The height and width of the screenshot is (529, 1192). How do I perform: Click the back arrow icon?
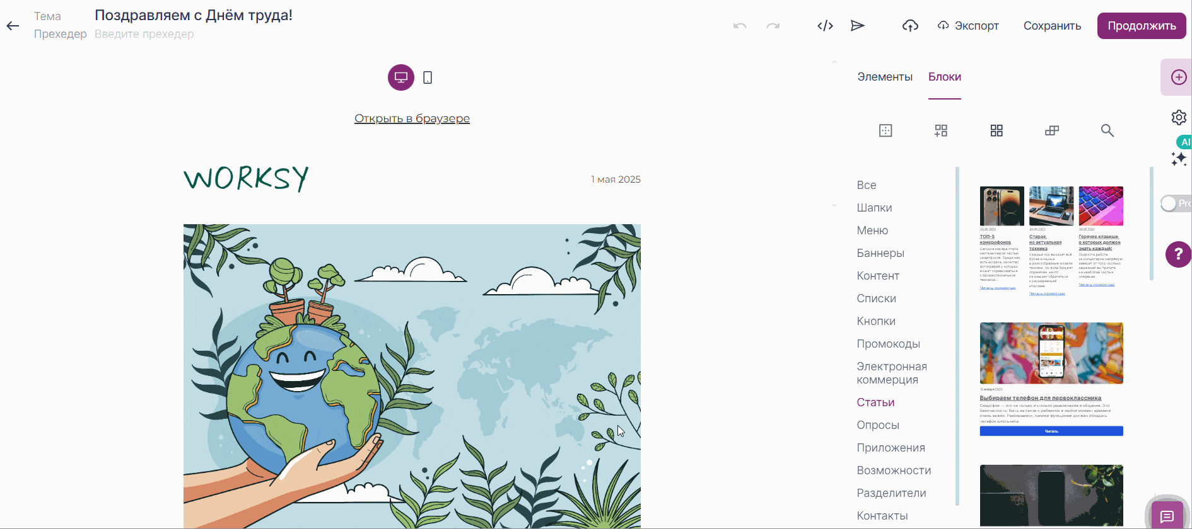coord(13,26)
